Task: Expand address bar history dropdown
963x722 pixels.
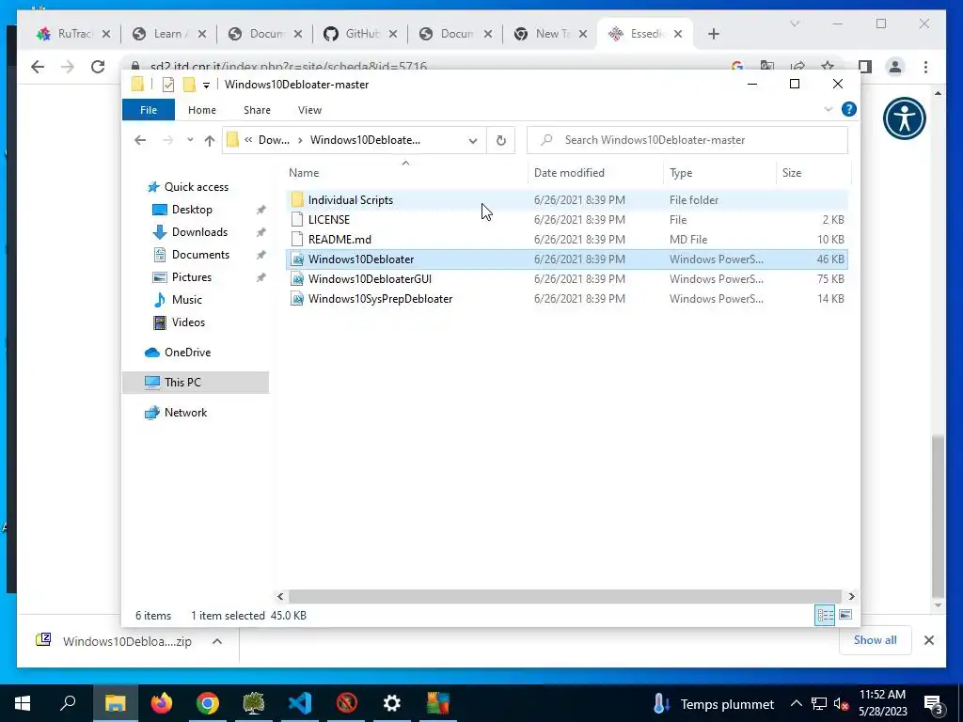Action: pyautogui.click(x=473, y=141)
